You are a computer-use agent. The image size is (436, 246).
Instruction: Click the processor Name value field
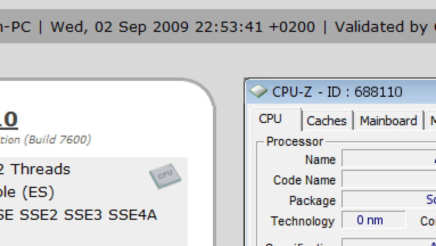389,159
